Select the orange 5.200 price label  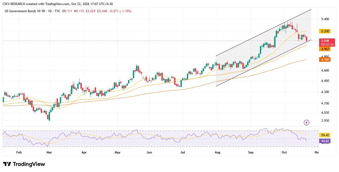coord(325,31)
